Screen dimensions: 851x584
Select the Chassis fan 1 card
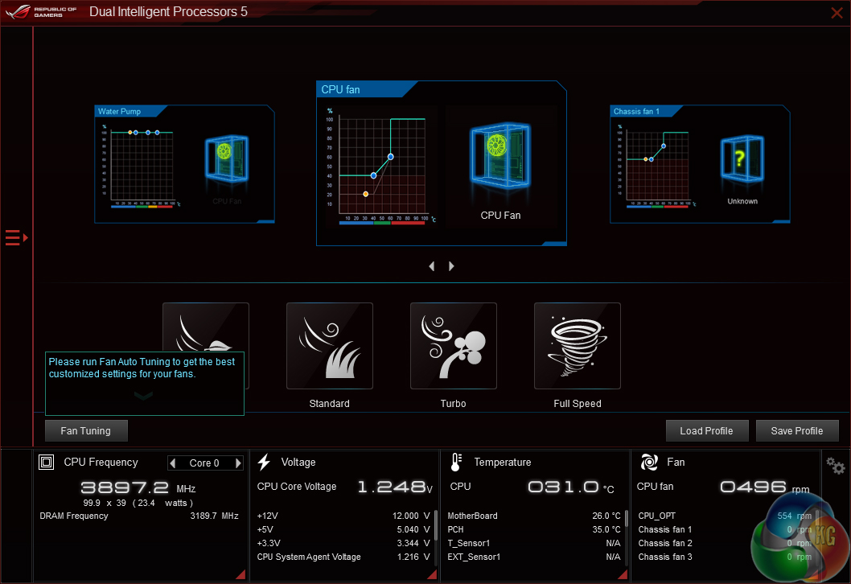pyautogui.click(x=700, y=164)
